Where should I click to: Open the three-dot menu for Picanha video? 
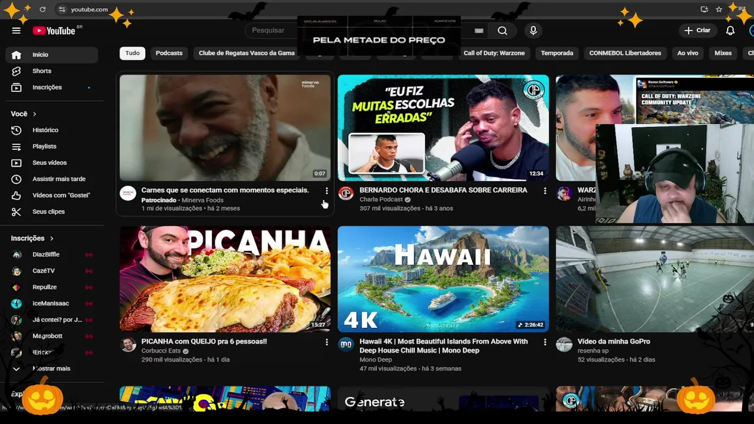(326, 342)
